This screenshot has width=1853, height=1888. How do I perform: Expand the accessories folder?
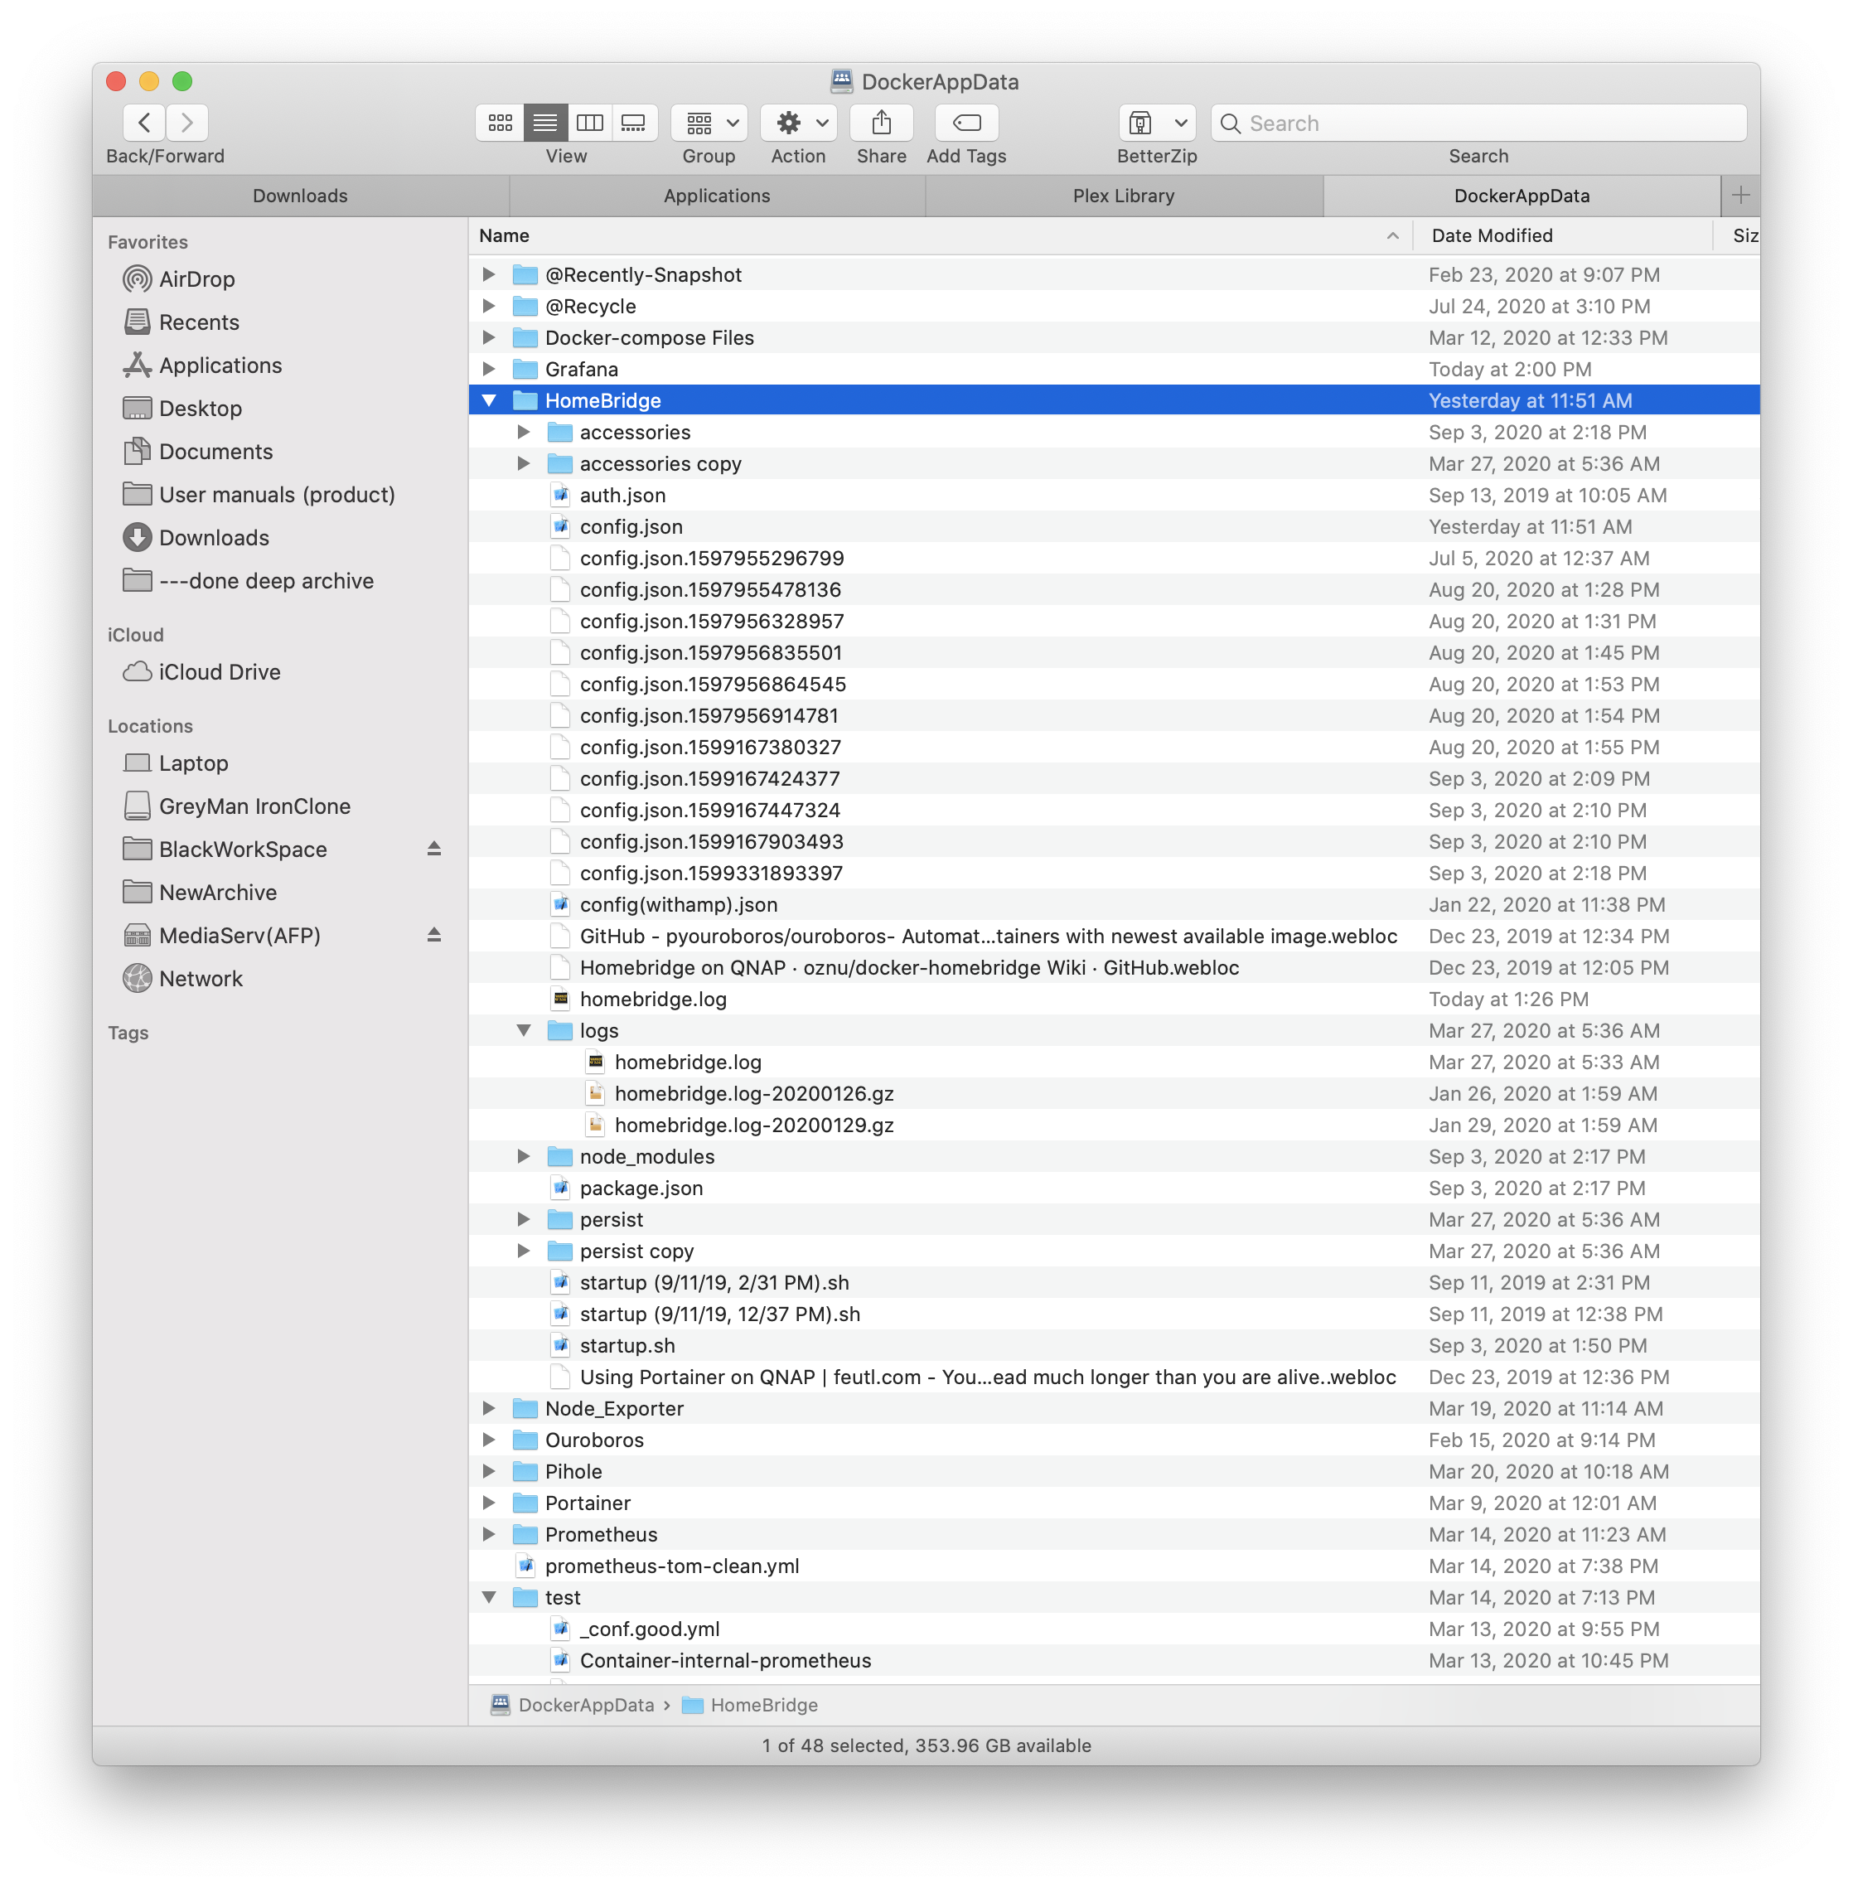525,432
